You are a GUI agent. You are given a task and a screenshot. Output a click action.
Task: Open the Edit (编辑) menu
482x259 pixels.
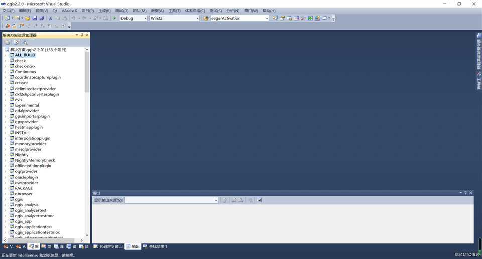pyautogui.click(x=25, y=11)
